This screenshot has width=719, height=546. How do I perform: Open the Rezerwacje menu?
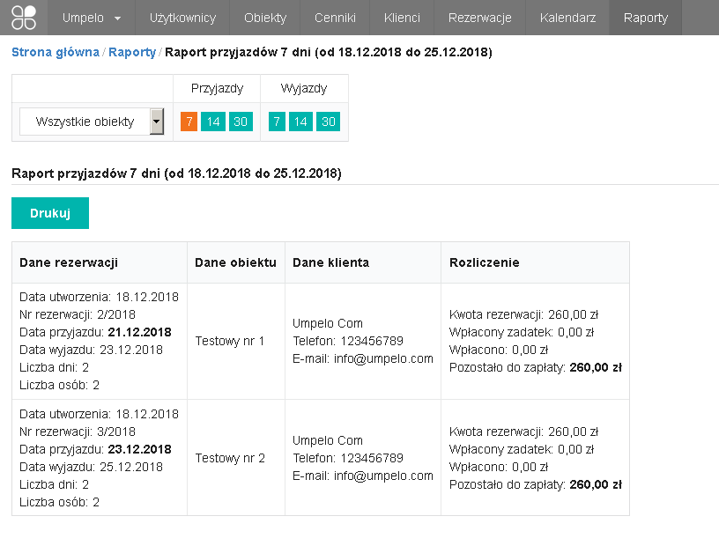coord(479,18)
